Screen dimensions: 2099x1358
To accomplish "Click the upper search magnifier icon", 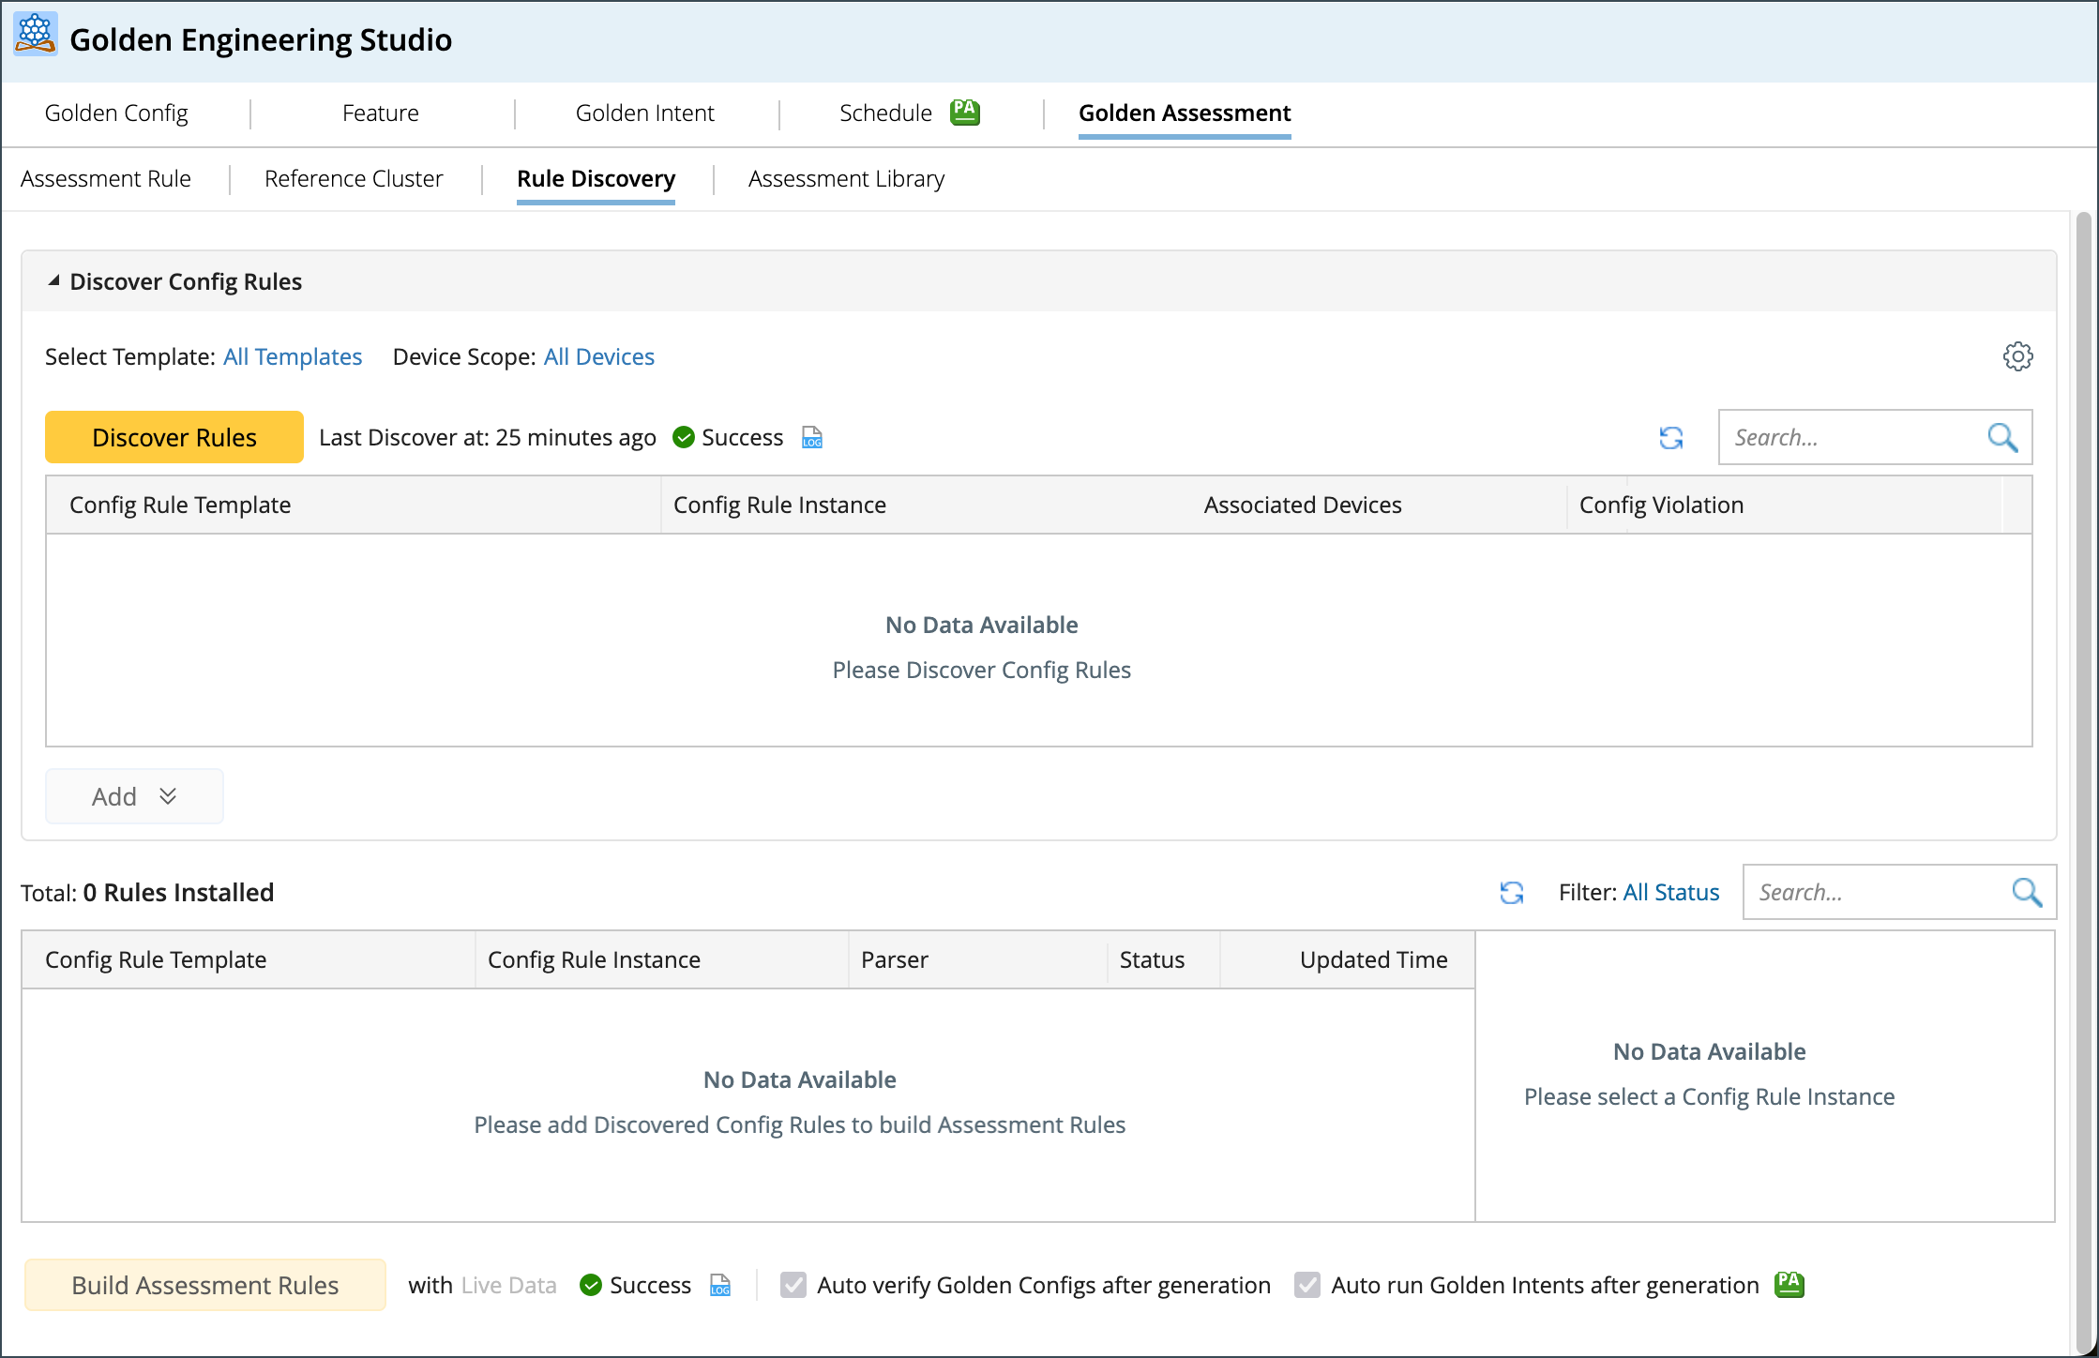I will pyautogui.click(x=2001, y=438).
